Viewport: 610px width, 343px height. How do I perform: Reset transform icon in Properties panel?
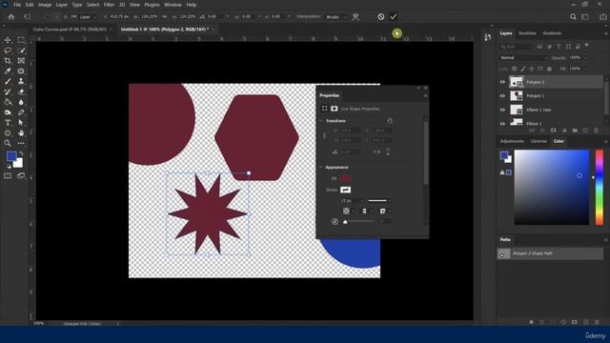pos(390,121)
